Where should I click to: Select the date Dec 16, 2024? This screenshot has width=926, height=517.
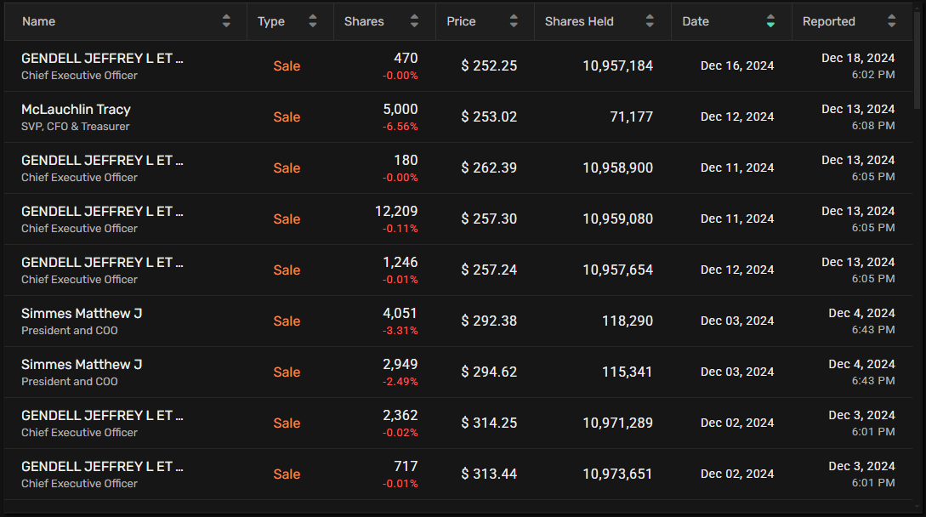coord(737,65)
